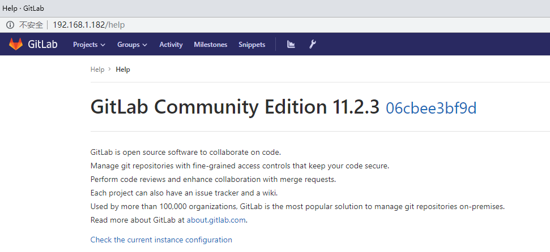This screenshot has height=252, width=550.
Task: Click the line 'Each project can also have'
Action: (x=184, y=193)
